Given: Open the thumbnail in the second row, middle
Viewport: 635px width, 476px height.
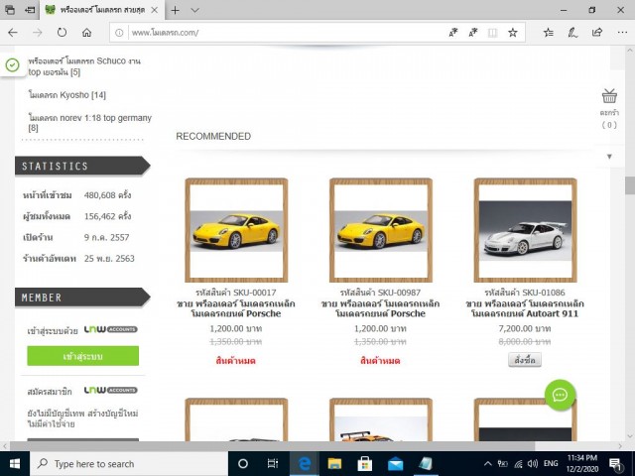Looking at the screenshot, I should (x=381, y=419).
